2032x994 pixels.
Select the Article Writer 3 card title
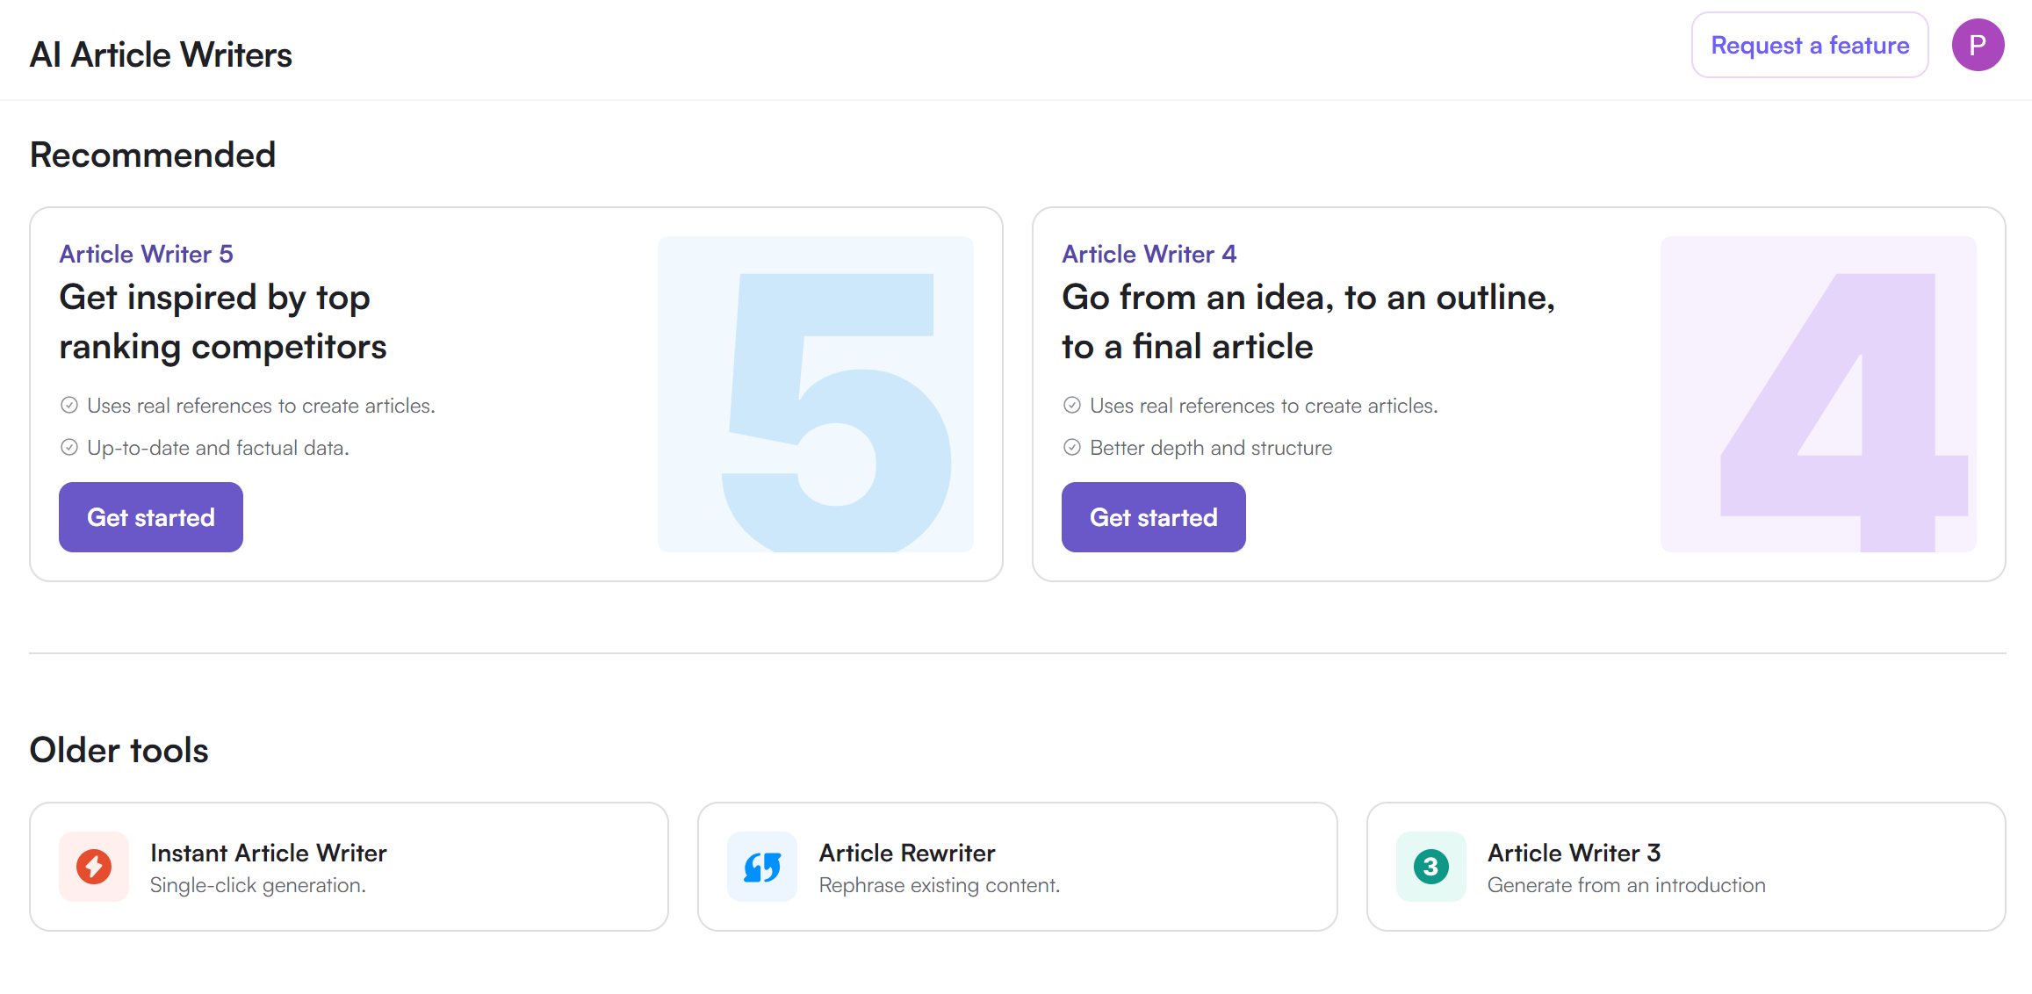1574,853
